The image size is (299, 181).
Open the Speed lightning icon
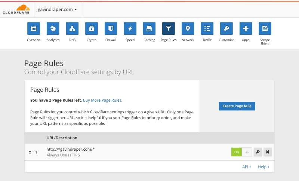[130, 28]
